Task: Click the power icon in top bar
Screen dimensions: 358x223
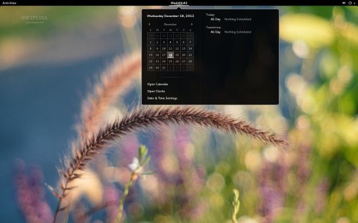Action: tap(350, 3)
